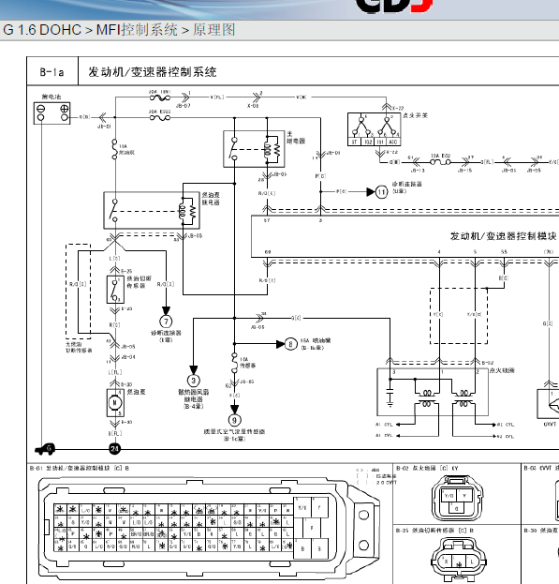This screenshot has height=584, width=559.
Task: Click the B-02 ignition coil connector drawing
Action: pyautogui.click(x=457, y=498)
